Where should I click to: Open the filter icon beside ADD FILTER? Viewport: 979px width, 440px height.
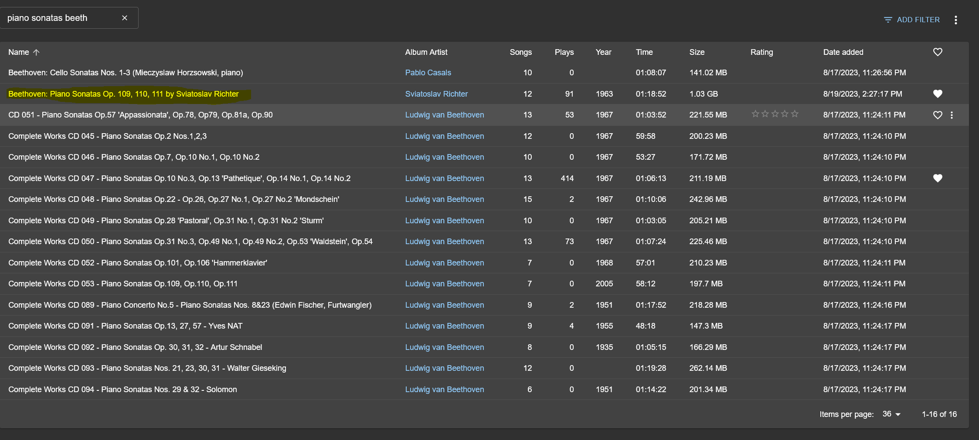coord(888,20)
